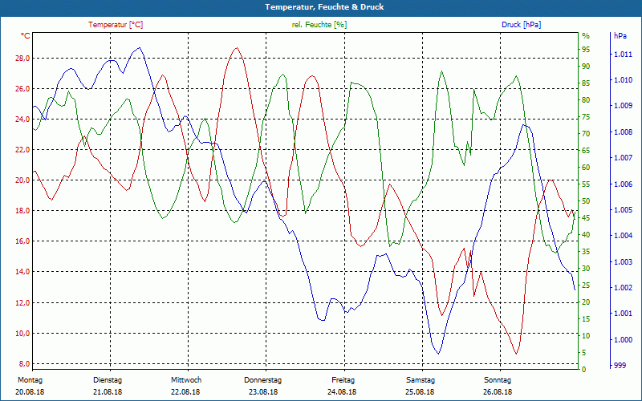642x401 pixels.
Task: Click the 24,0 temperature axis value
Action: click(22, 119)
